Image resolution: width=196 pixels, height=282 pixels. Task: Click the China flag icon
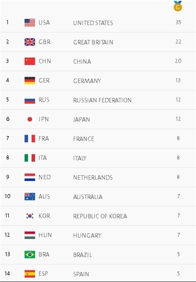point(30,61)
